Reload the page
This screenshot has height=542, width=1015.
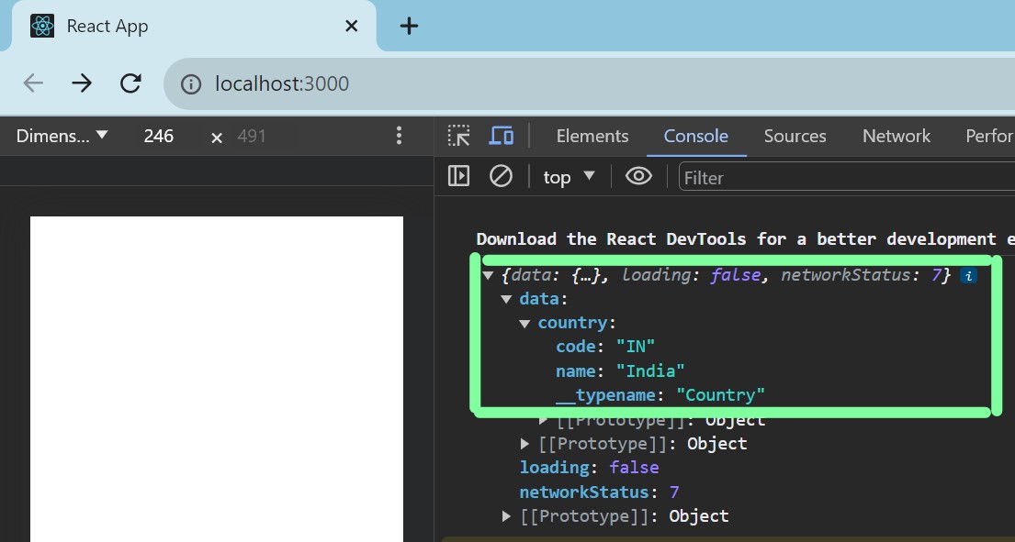[x=130, y=83]
